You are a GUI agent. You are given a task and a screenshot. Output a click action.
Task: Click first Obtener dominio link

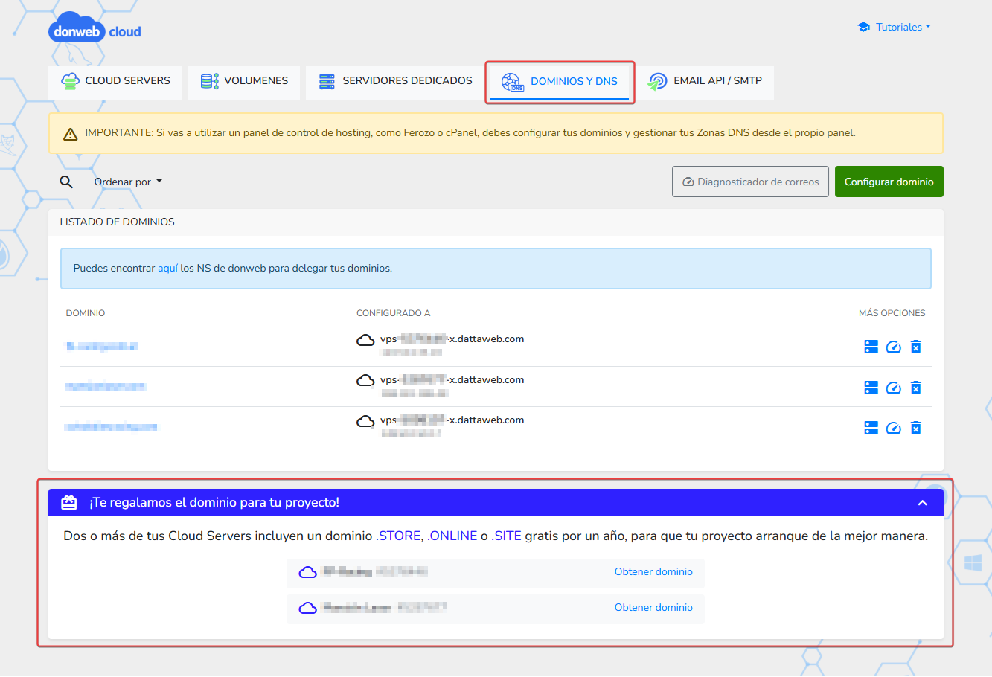(653, 572)
